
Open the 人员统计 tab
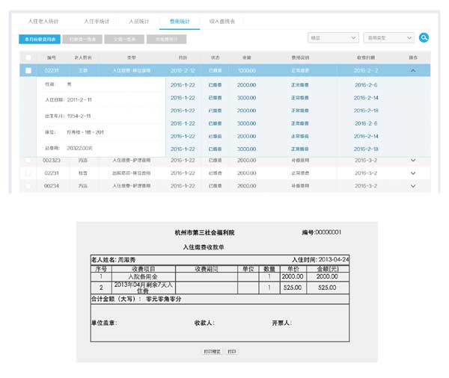(x=139, y=22)
